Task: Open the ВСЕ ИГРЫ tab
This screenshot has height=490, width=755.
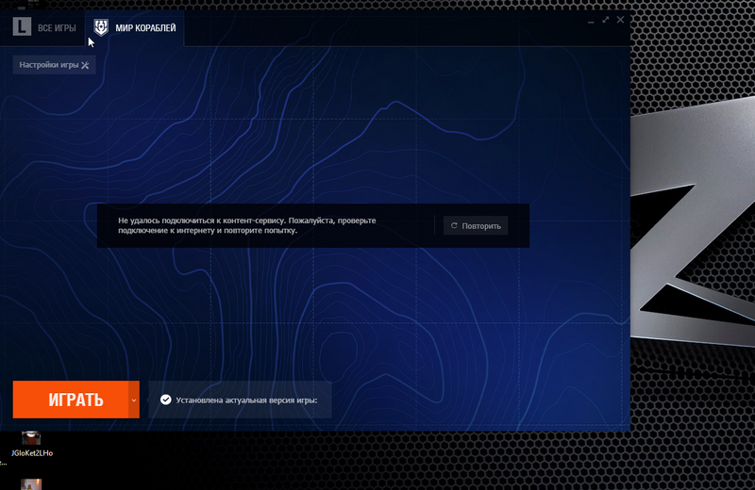Action: click(x=44, y=28)
